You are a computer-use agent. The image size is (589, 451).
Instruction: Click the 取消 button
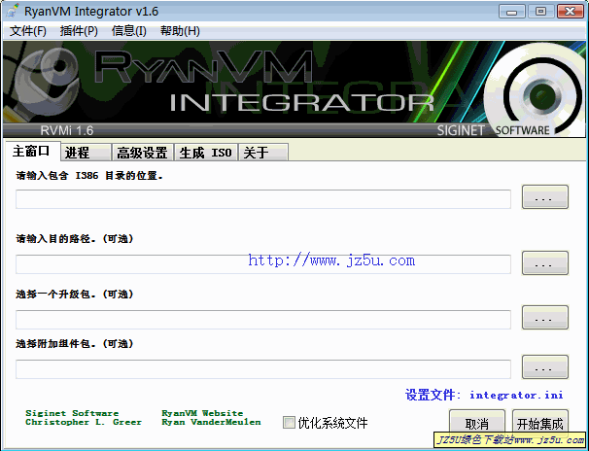pyautogui.click(x=476, y=423)
